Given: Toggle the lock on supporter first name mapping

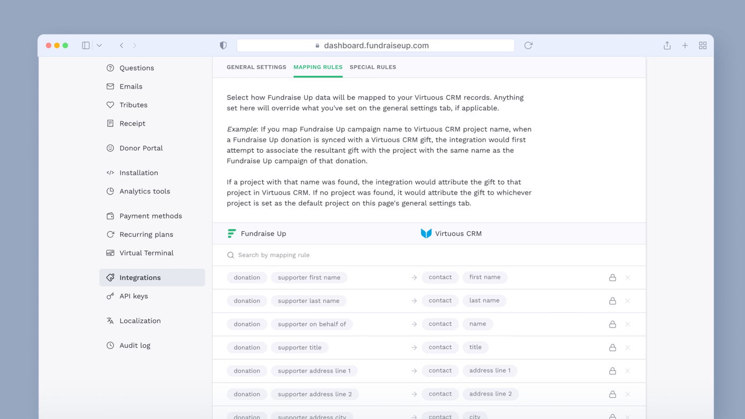Looking at the screenshot, I should pyautogui.click(x=612, y=277).
